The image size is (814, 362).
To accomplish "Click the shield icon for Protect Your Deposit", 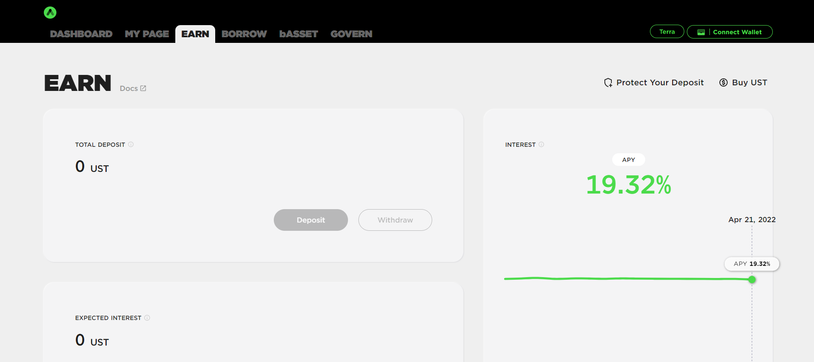I will (x=608, y=82).
